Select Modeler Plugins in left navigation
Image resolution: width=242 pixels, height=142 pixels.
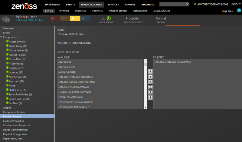[x=27, y=116]
